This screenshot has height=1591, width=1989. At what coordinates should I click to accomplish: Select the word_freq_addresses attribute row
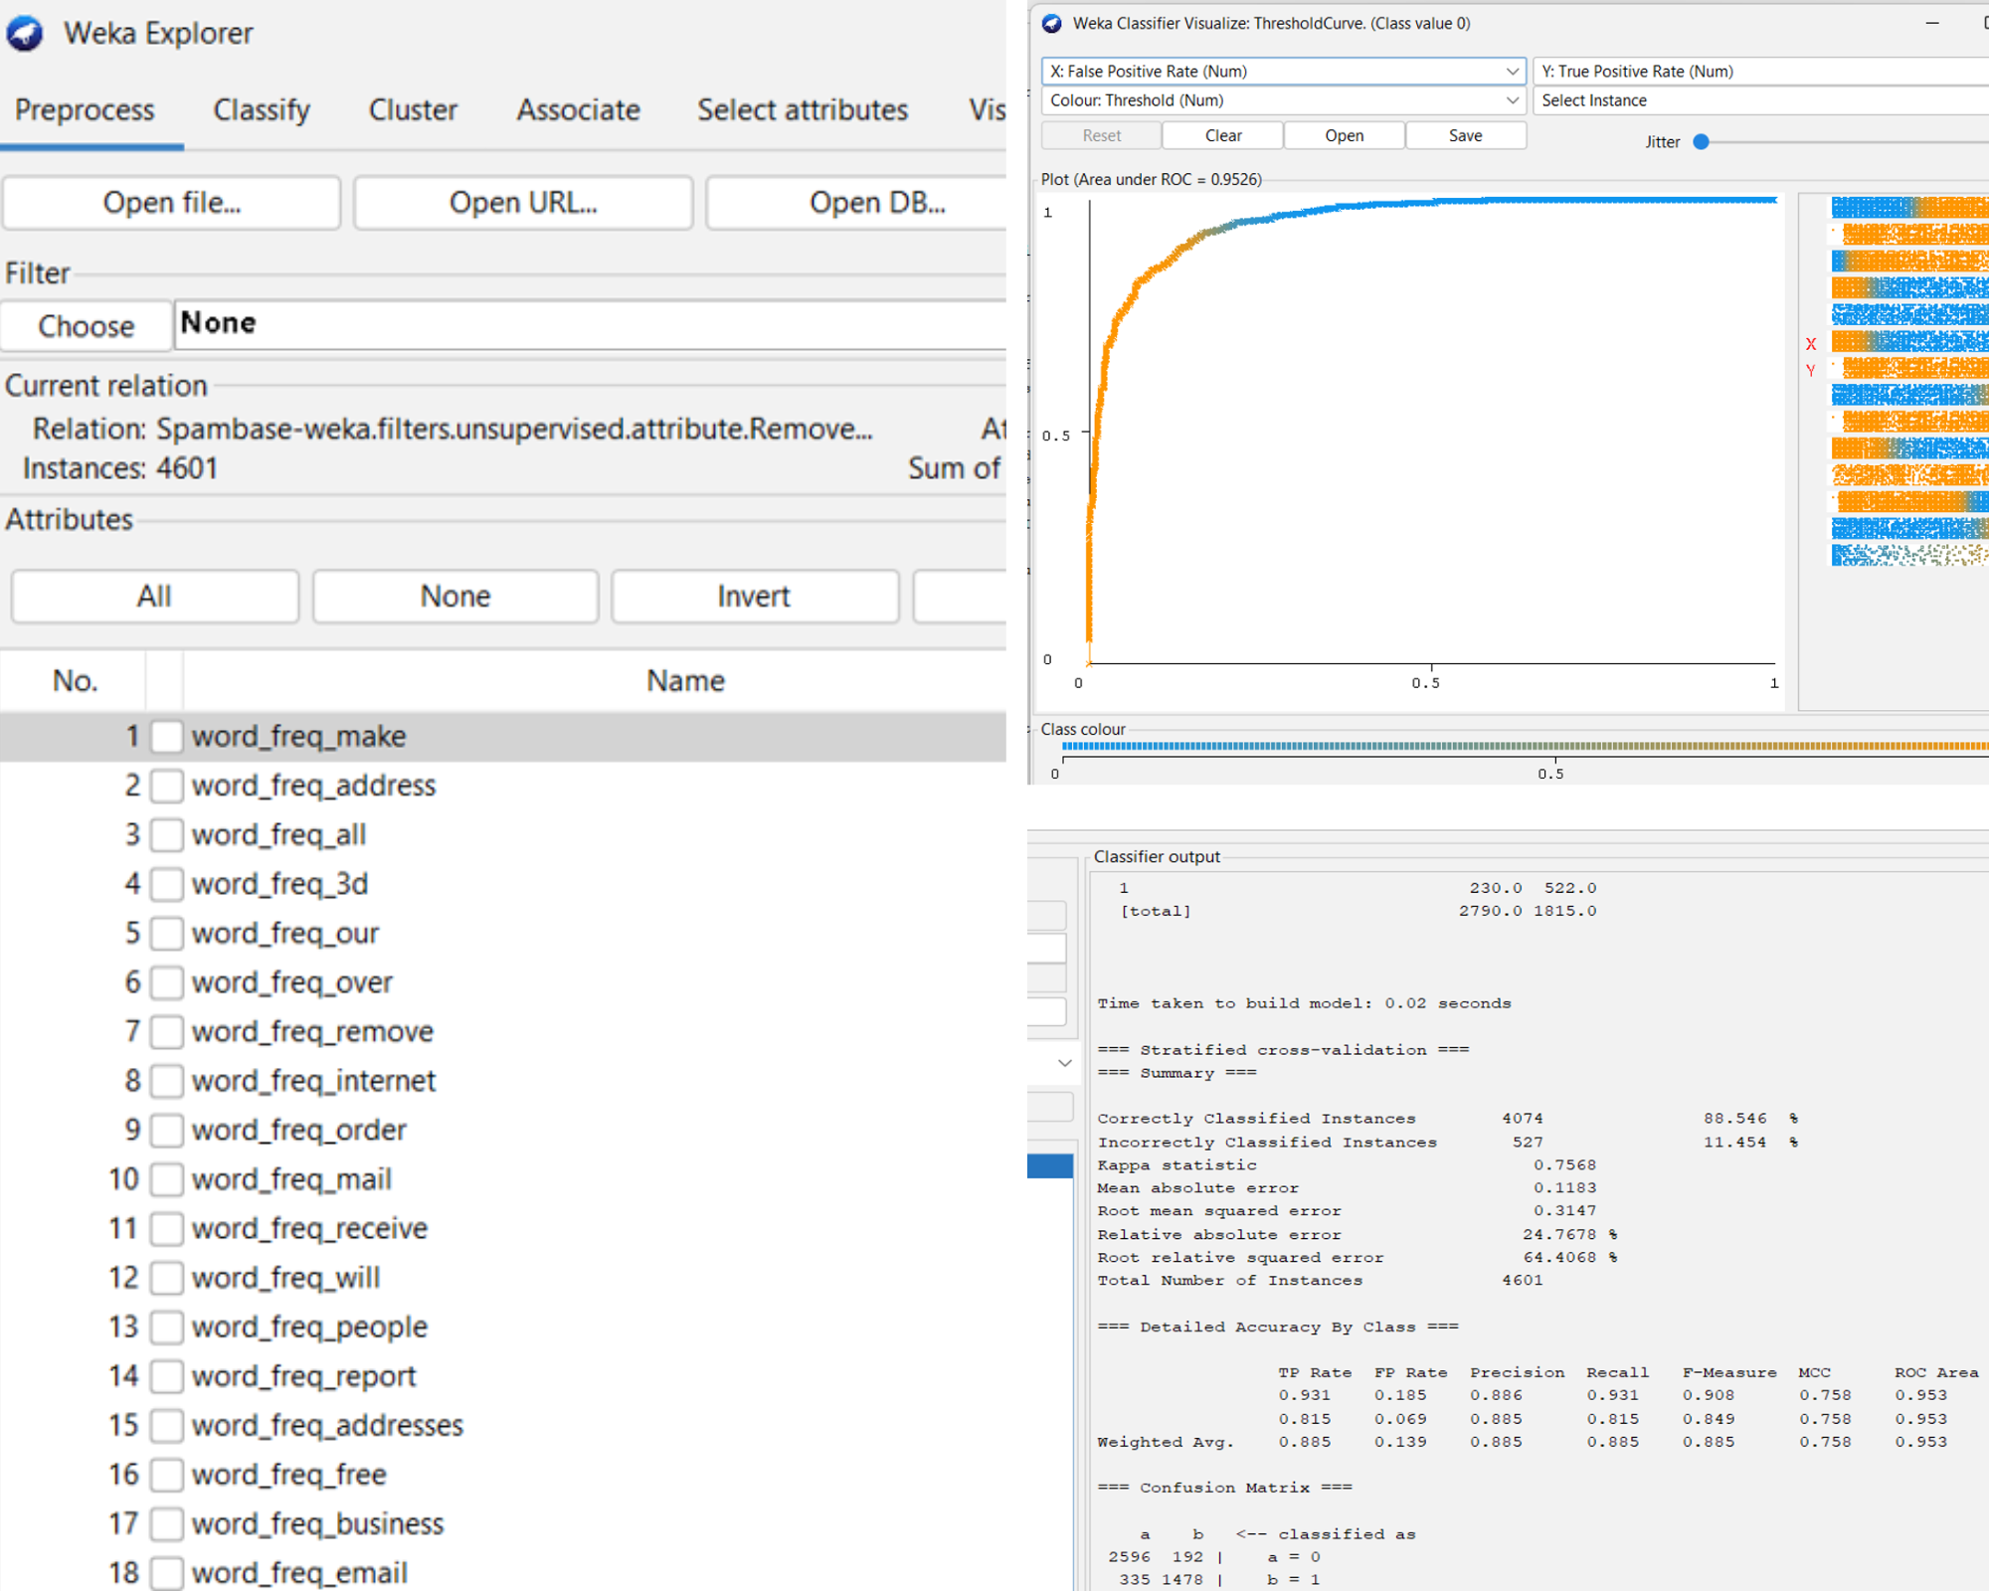(x=503, y=1426)
